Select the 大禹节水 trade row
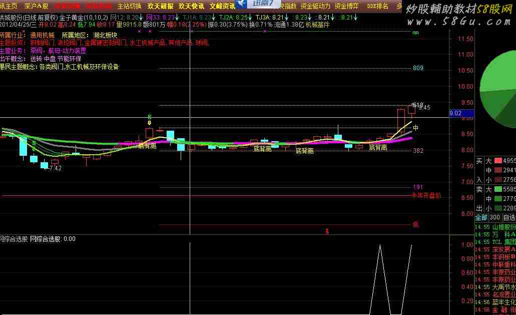Screen dimensions: 516x315 tap(495, 287)
